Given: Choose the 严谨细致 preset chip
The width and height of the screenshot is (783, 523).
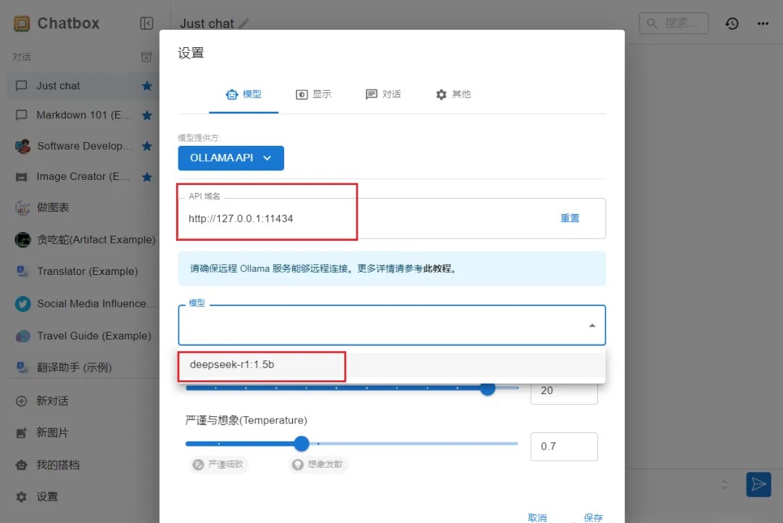Looking at the screenshot, I should (x=218, y=464).
